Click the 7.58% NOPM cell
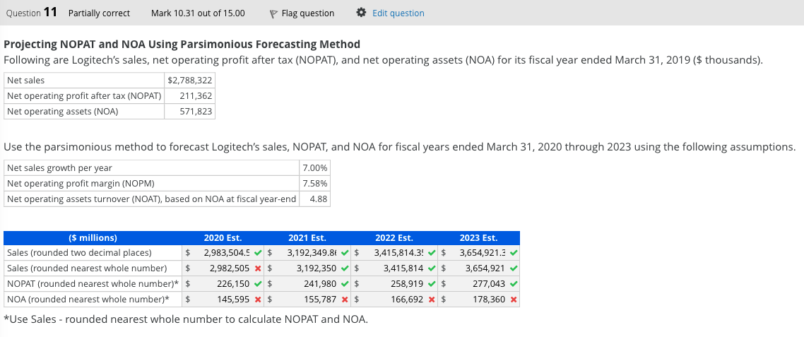The width and height of the screenshot is (804, 337). (x=315, y=183)
